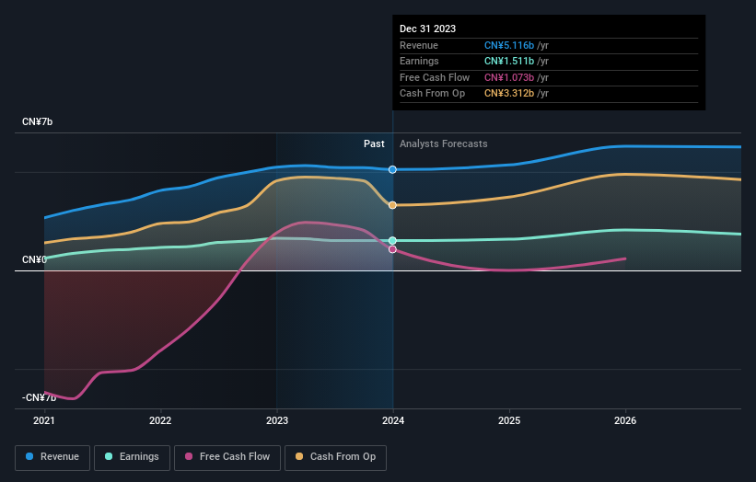Toggle the Cash From Op legend button

coord(335,457)
